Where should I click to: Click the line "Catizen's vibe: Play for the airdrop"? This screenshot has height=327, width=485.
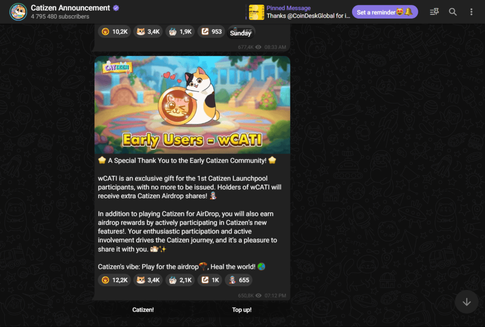[x=148, y=267]
